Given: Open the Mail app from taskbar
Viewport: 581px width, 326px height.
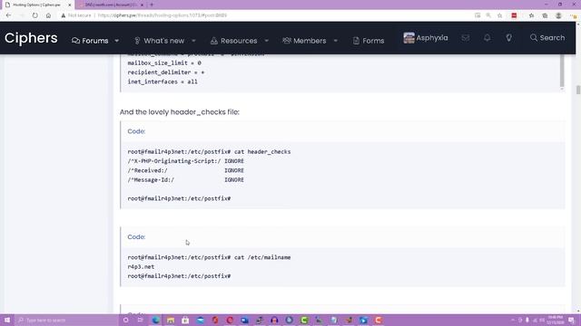Looking at the screenshot, I should 200,320.
